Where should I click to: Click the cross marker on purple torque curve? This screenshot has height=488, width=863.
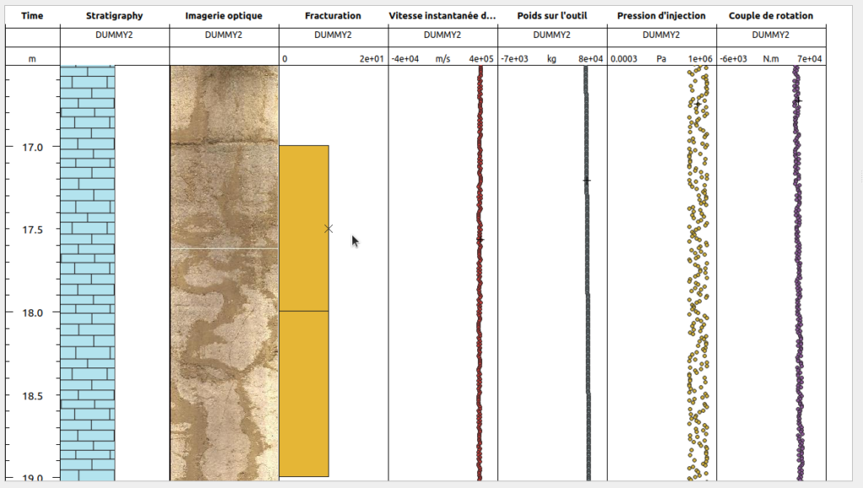(x=798, y=100)
